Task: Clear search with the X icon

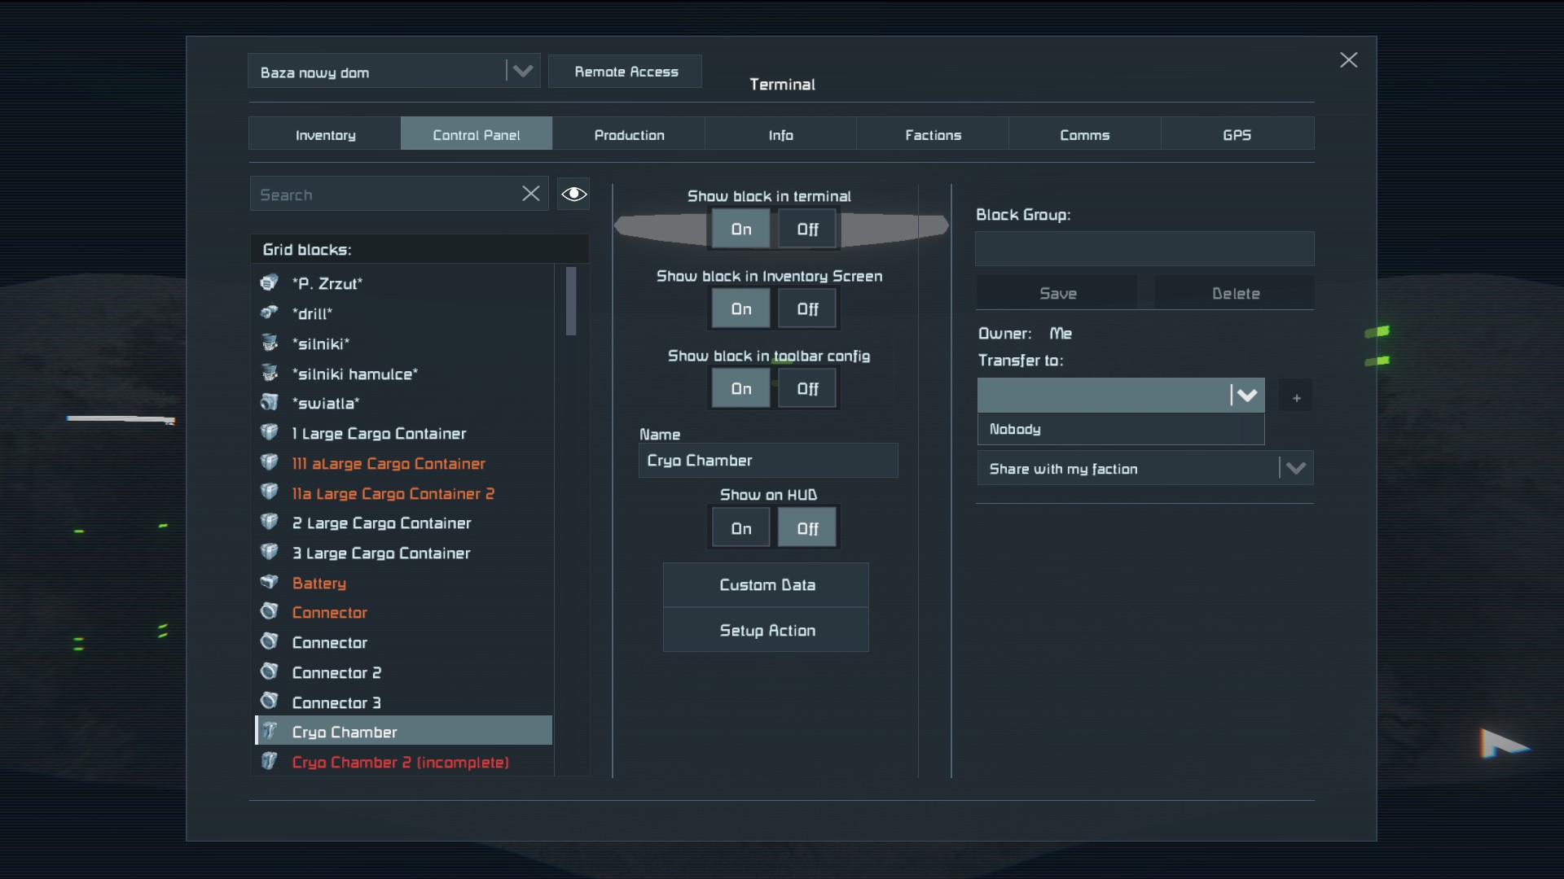Action: (x=530, y=194)
